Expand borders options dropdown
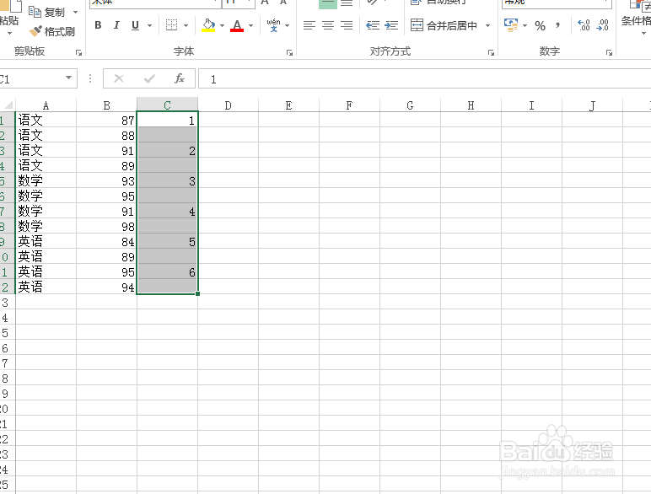651x494 pixels. coord(186,26)
